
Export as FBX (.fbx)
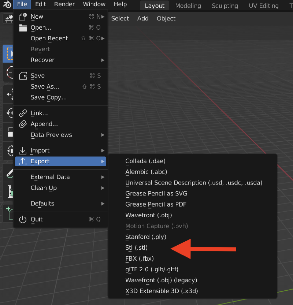coord(192,259)
